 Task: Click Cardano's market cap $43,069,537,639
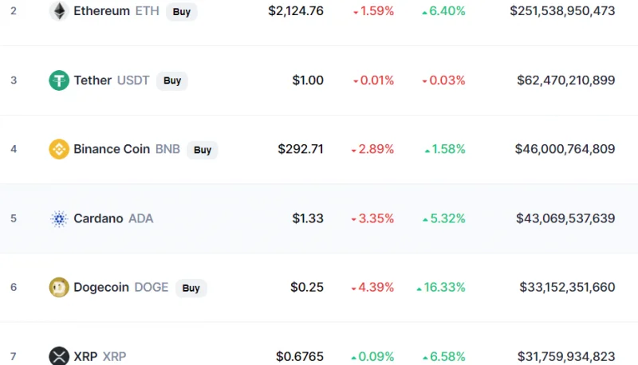pos(565,218)
